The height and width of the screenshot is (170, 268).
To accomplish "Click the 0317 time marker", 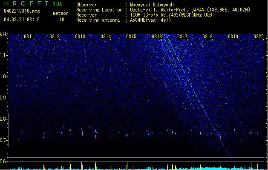I will point(182,37).
